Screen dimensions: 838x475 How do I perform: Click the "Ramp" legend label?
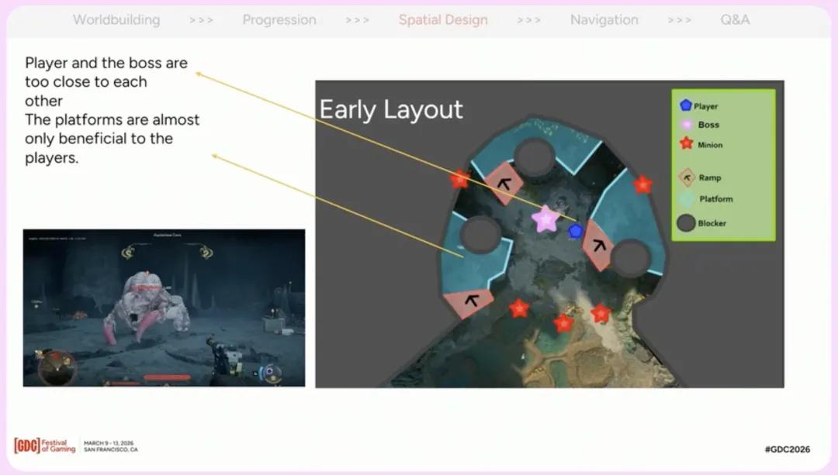(x=710, y=177)
